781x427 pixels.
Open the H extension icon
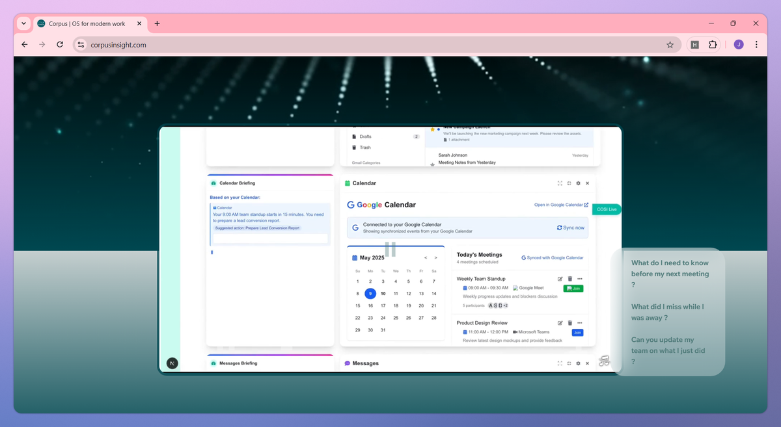(695, 45)
